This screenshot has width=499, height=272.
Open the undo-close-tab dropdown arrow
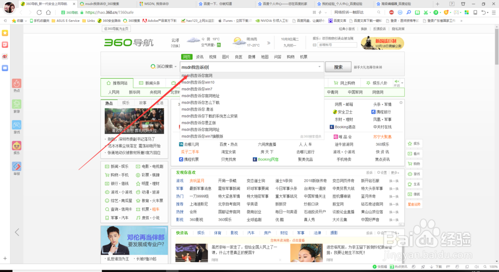pos(488,12)
